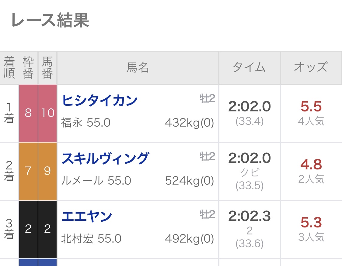This screenshot has height=266, width=342.
Task: Click jockey ルメール 55.0 text
Action: (96, 181)
